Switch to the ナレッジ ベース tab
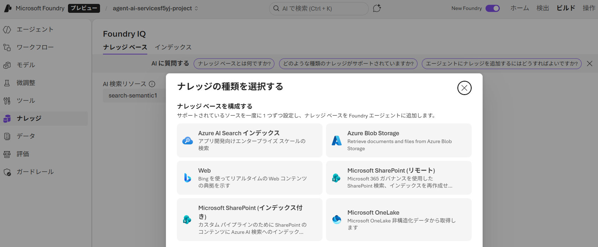The image size is (598, 247). click(125, 47)
